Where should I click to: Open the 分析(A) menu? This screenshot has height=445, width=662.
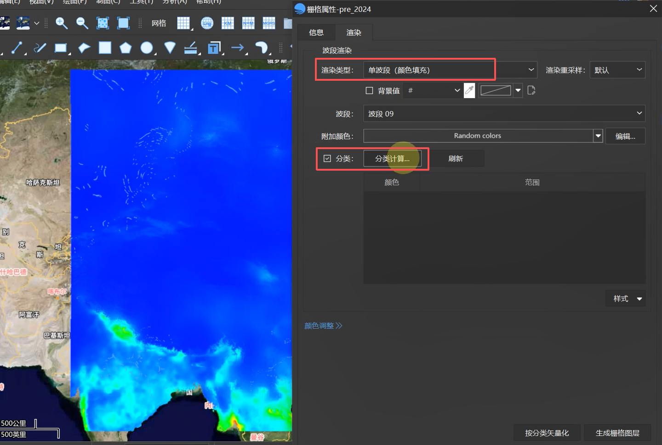click(175, 2)
